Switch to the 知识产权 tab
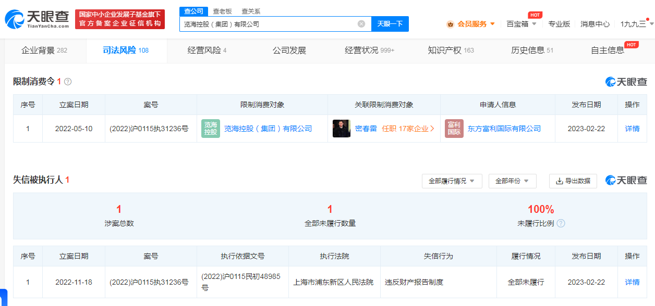655x306 pixels. [451, 50]
